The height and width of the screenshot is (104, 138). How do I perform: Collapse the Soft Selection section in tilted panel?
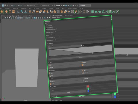[47, 43]
